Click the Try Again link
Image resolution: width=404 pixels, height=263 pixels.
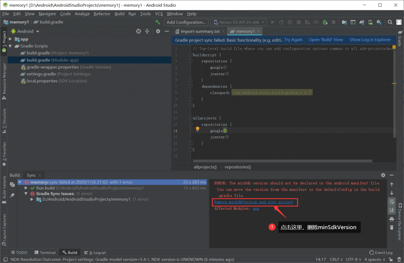tap(293, 40)
